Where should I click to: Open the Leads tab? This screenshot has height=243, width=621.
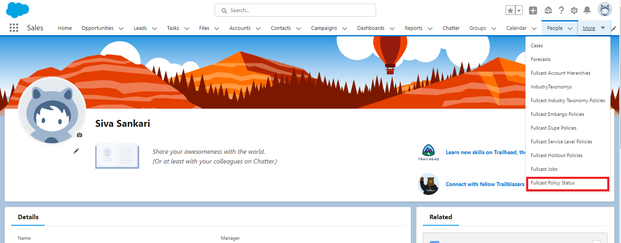point(140,28)
